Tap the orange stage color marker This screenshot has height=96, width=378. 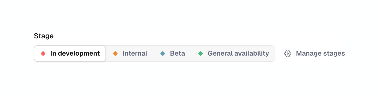pos(115,54)
